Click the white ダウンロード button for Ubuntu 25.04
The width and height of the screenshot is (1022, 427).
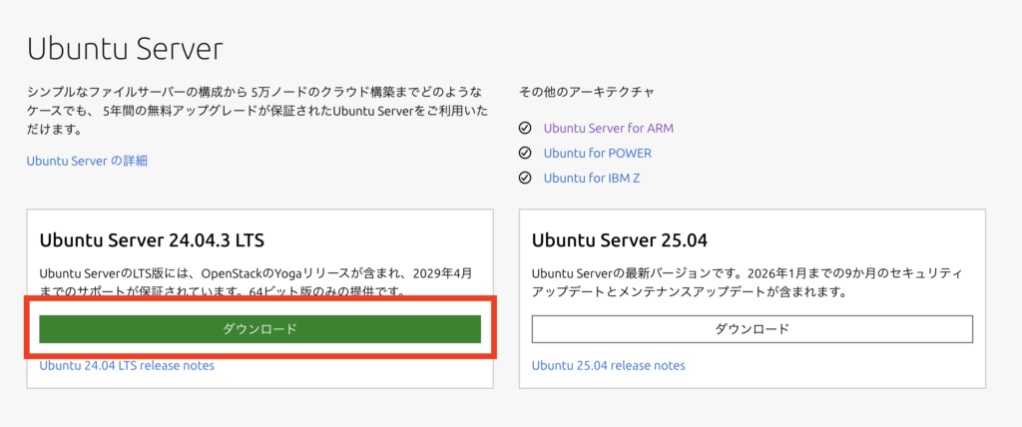pos(752,329)
